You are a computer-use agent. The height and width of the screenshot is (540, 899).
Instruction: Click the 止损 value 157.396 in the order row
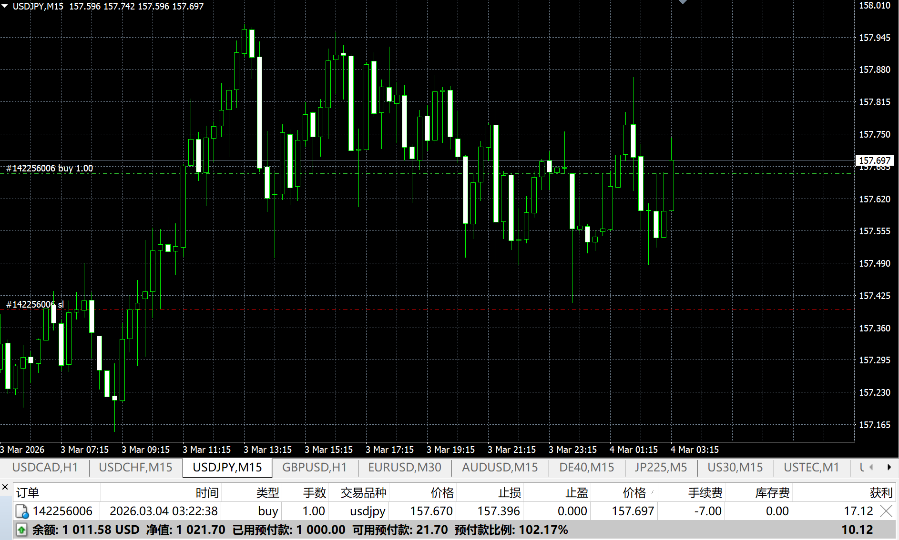499,511
